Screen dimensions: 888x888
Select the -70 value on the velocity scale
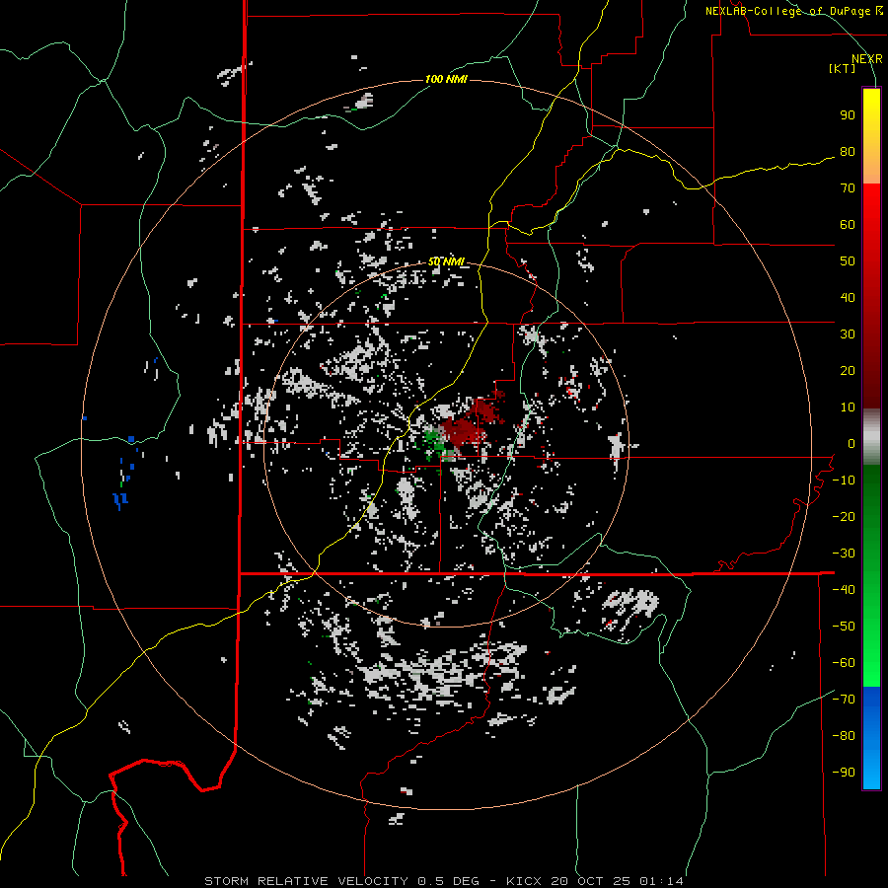pyautogui.click(x=844, y=700)
